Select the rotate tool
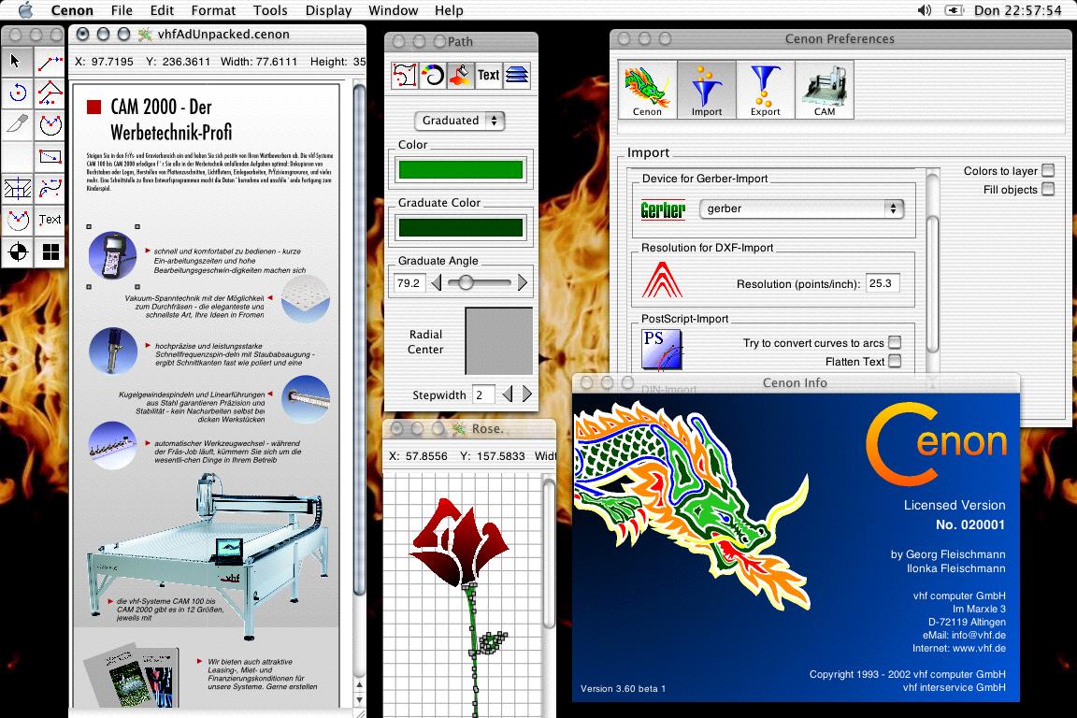This screenshot has height=718, width=1077. (x=17, y=93)
